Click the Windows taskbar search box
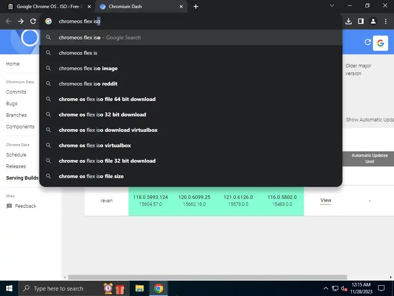Image resolution: width=394 pixels, height=296 pixels. point(74,288)
